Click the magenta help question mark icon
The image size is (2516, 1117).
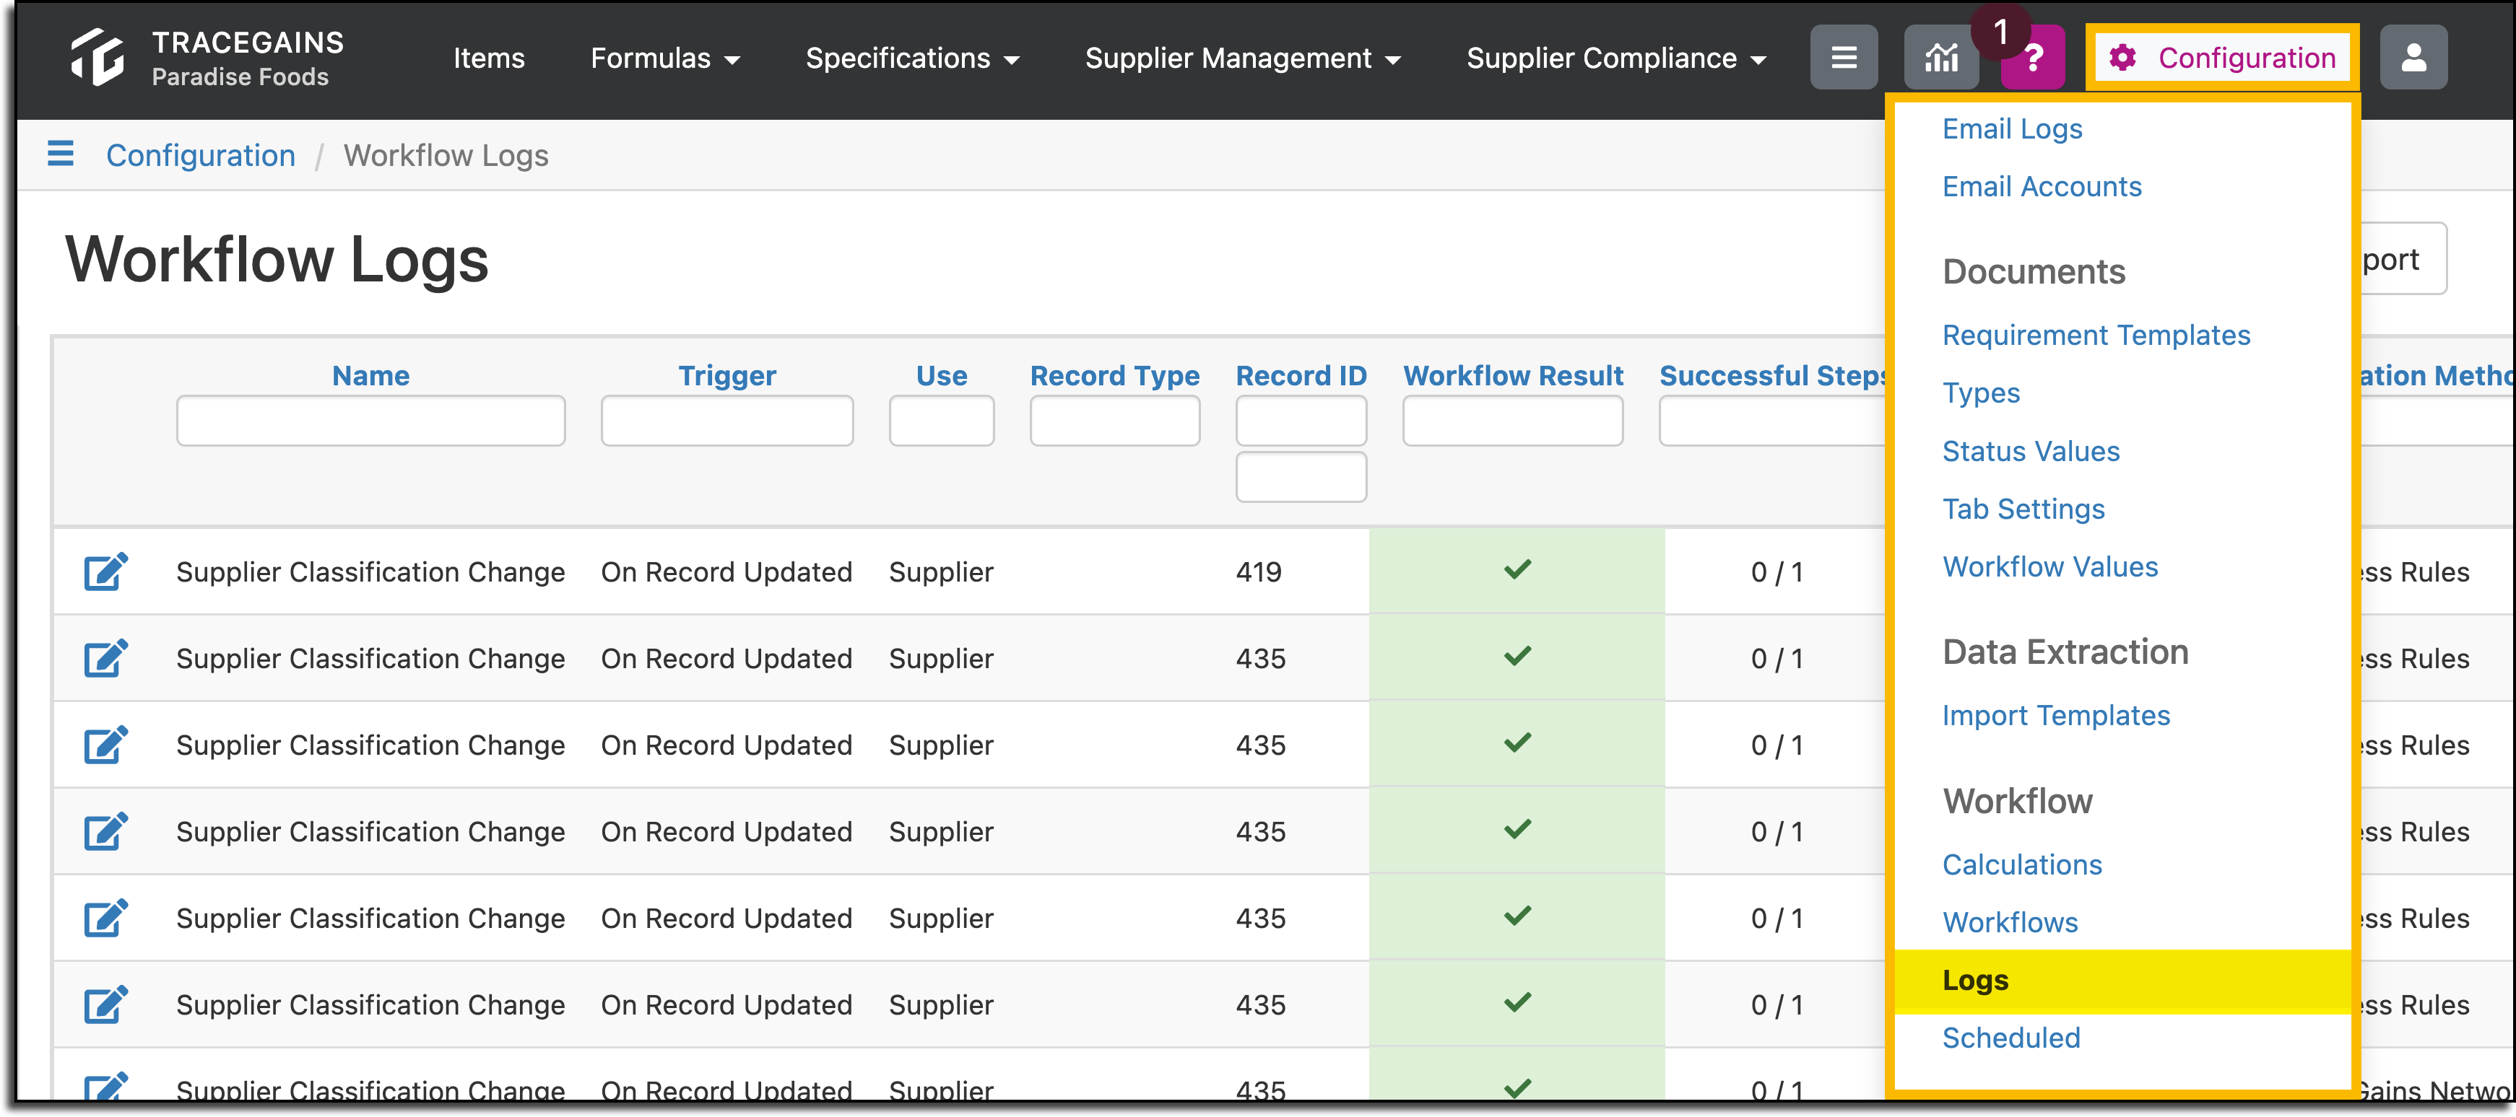(x=2033, y=58)
